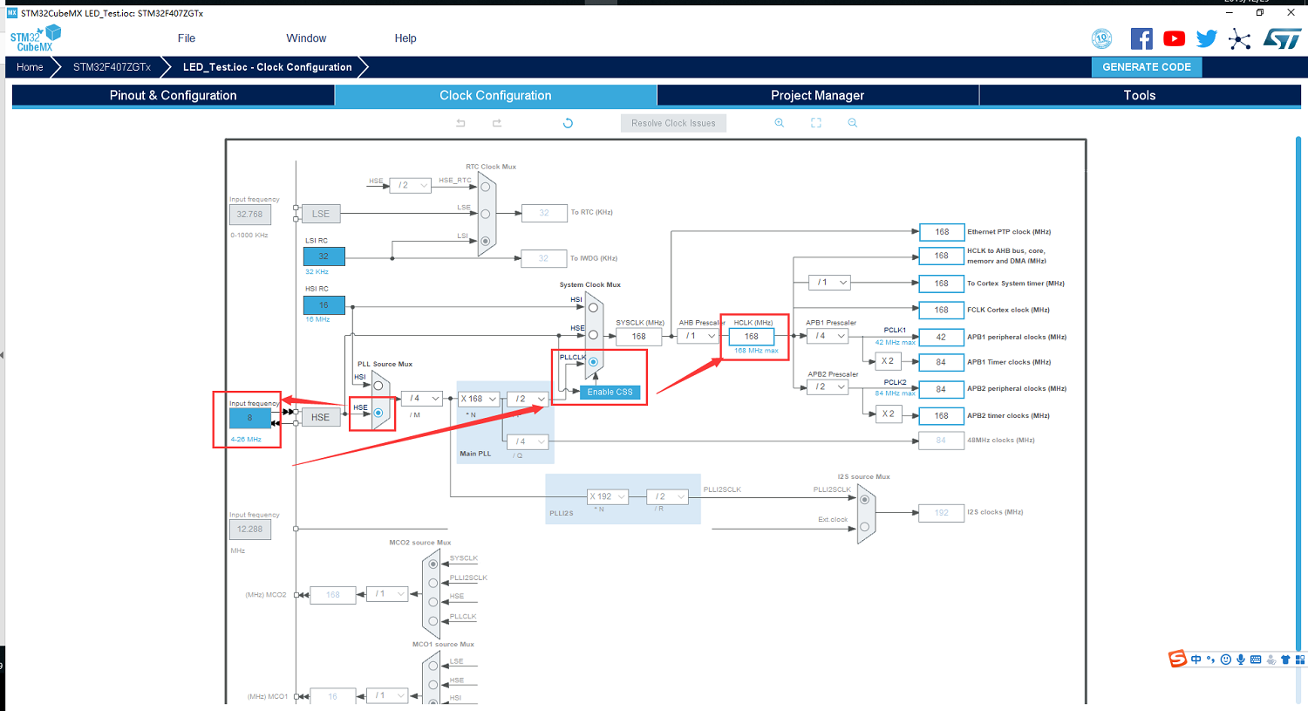Open the Sogou toolbox grid icon
1308x711 pixels.
pyautogui.click(x=1300, y=660)
